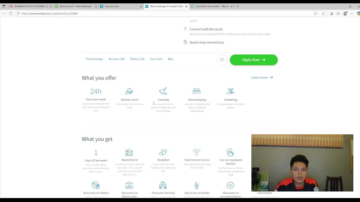
Task: Click the Discounts on Accommodation badge icon
Action: pyautogui.click(x=230, y=185)
